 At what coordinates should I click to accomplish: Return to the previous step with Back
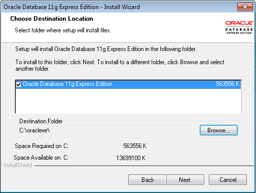pos(147,180)
